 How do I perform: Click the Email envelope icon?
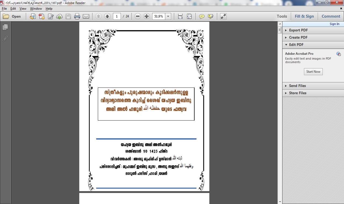tap(86, 16)
